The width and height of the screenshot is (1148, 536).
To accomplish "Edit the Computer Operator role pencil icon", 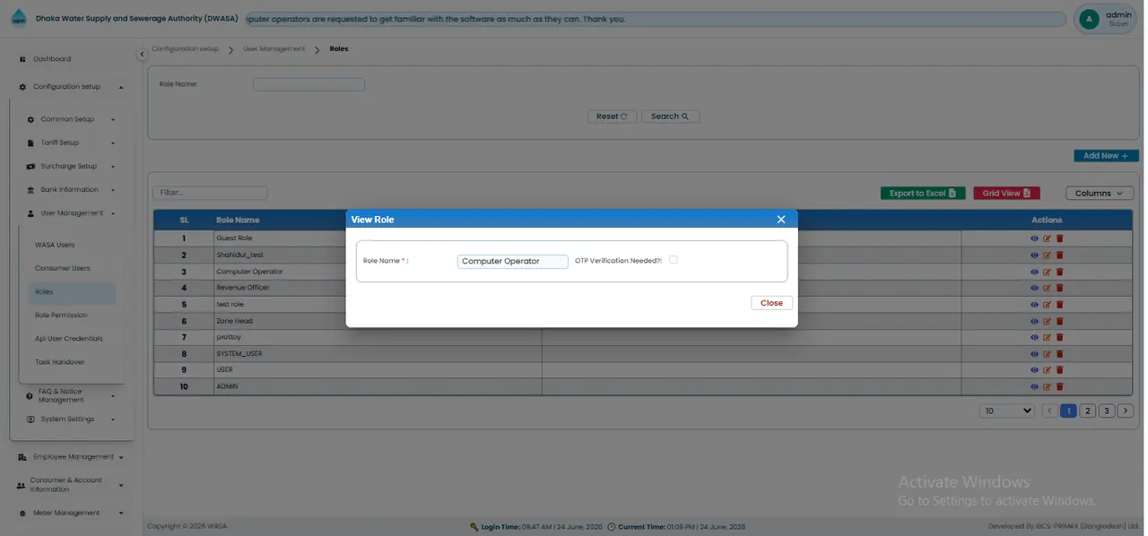I will point(1047,272).
